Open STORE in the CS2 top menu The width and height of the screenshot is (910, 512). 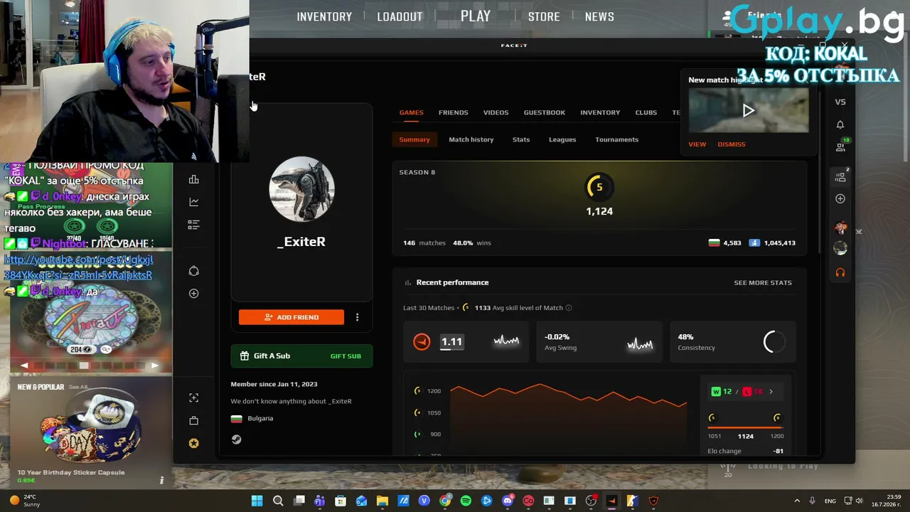click(544, 16)
